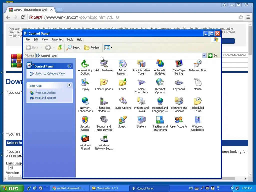256x192 pixels.
Task: Open the View menu
Action: pos(45,39)
